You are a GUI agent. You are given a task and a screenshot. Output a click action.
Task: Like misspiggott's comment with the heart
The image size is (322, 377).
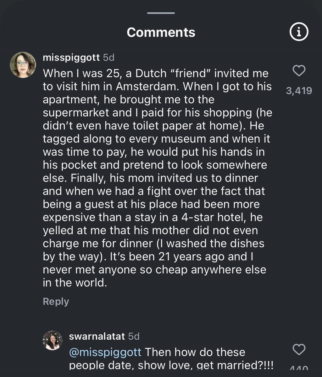(x=299, y=71)
